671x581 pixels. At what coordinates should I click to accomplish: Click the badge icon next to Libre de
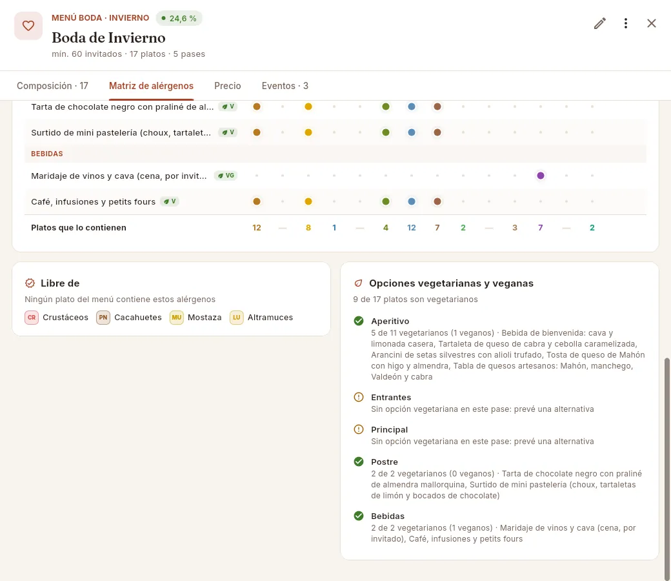(x=30, y=283)
